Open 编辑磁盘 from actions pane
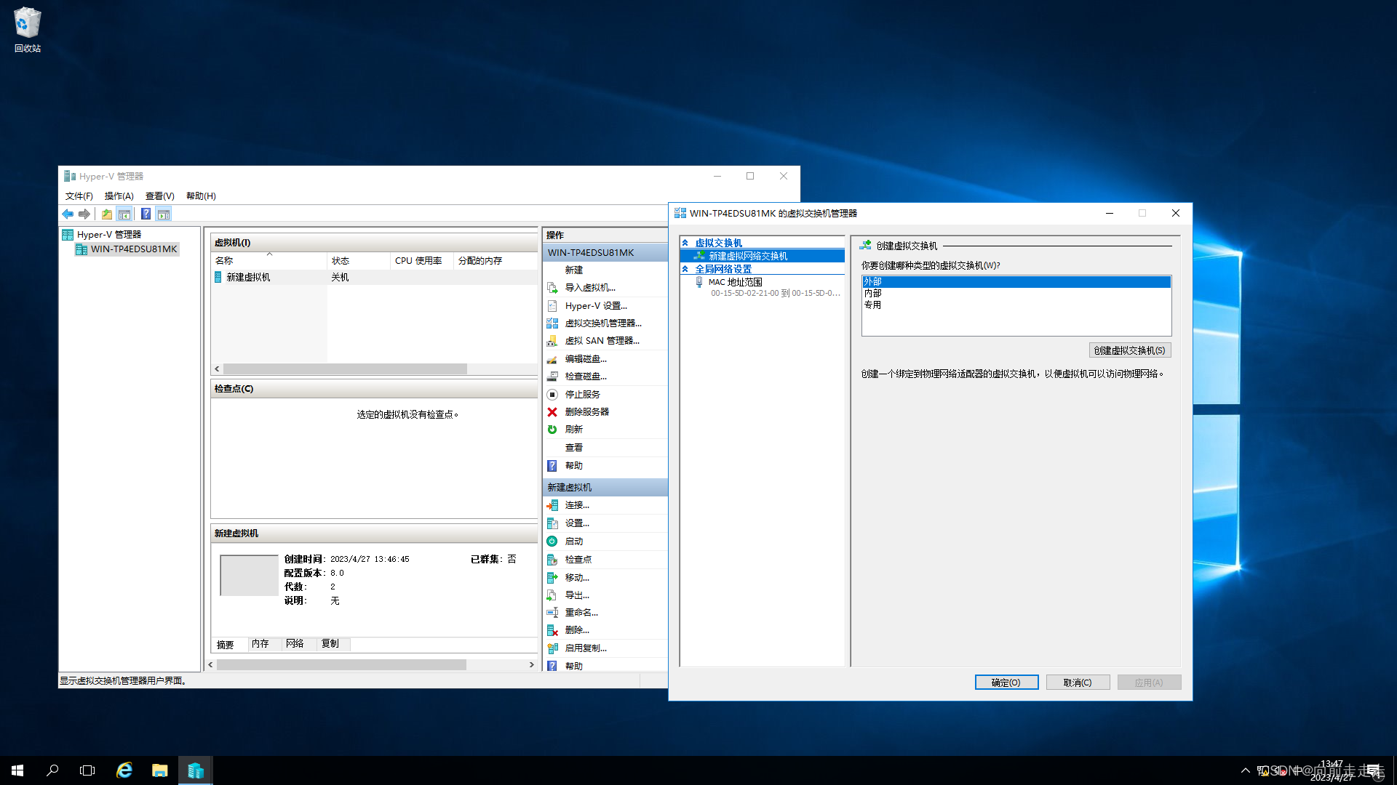1397x785 pixels. click(585, 359)
